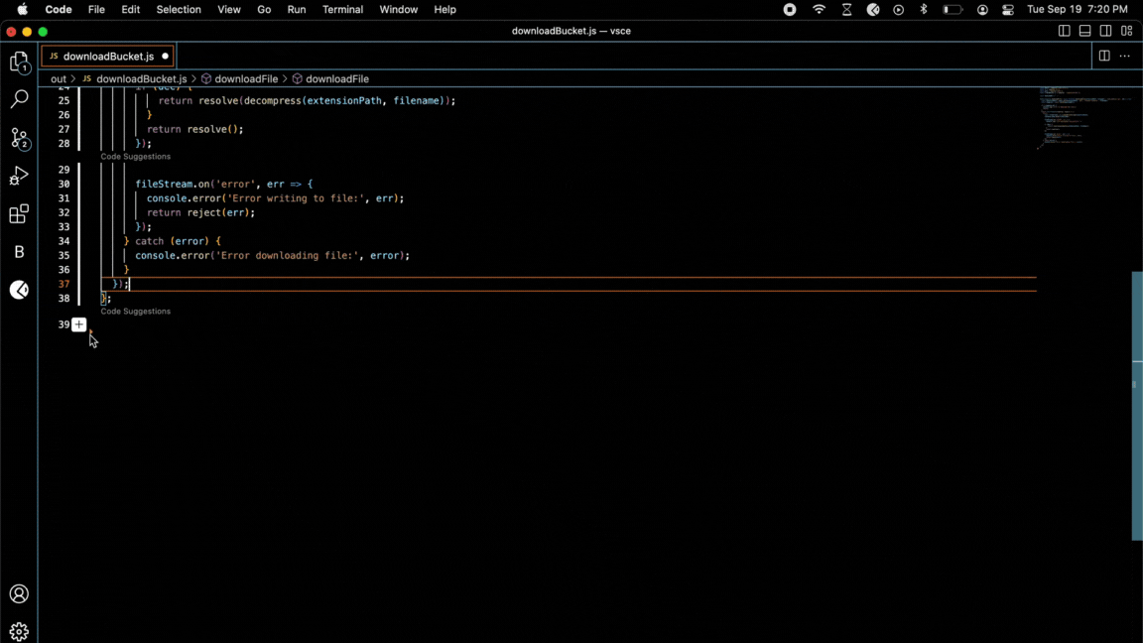Expand the 'out' folder breadcrumb
Viewport: 1143px width, 643px height.
tap(59, 78)
